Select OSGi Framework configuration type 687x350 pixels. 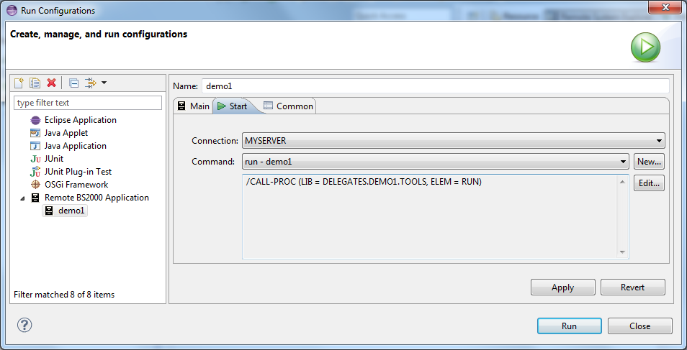click(x=76, y=185)
